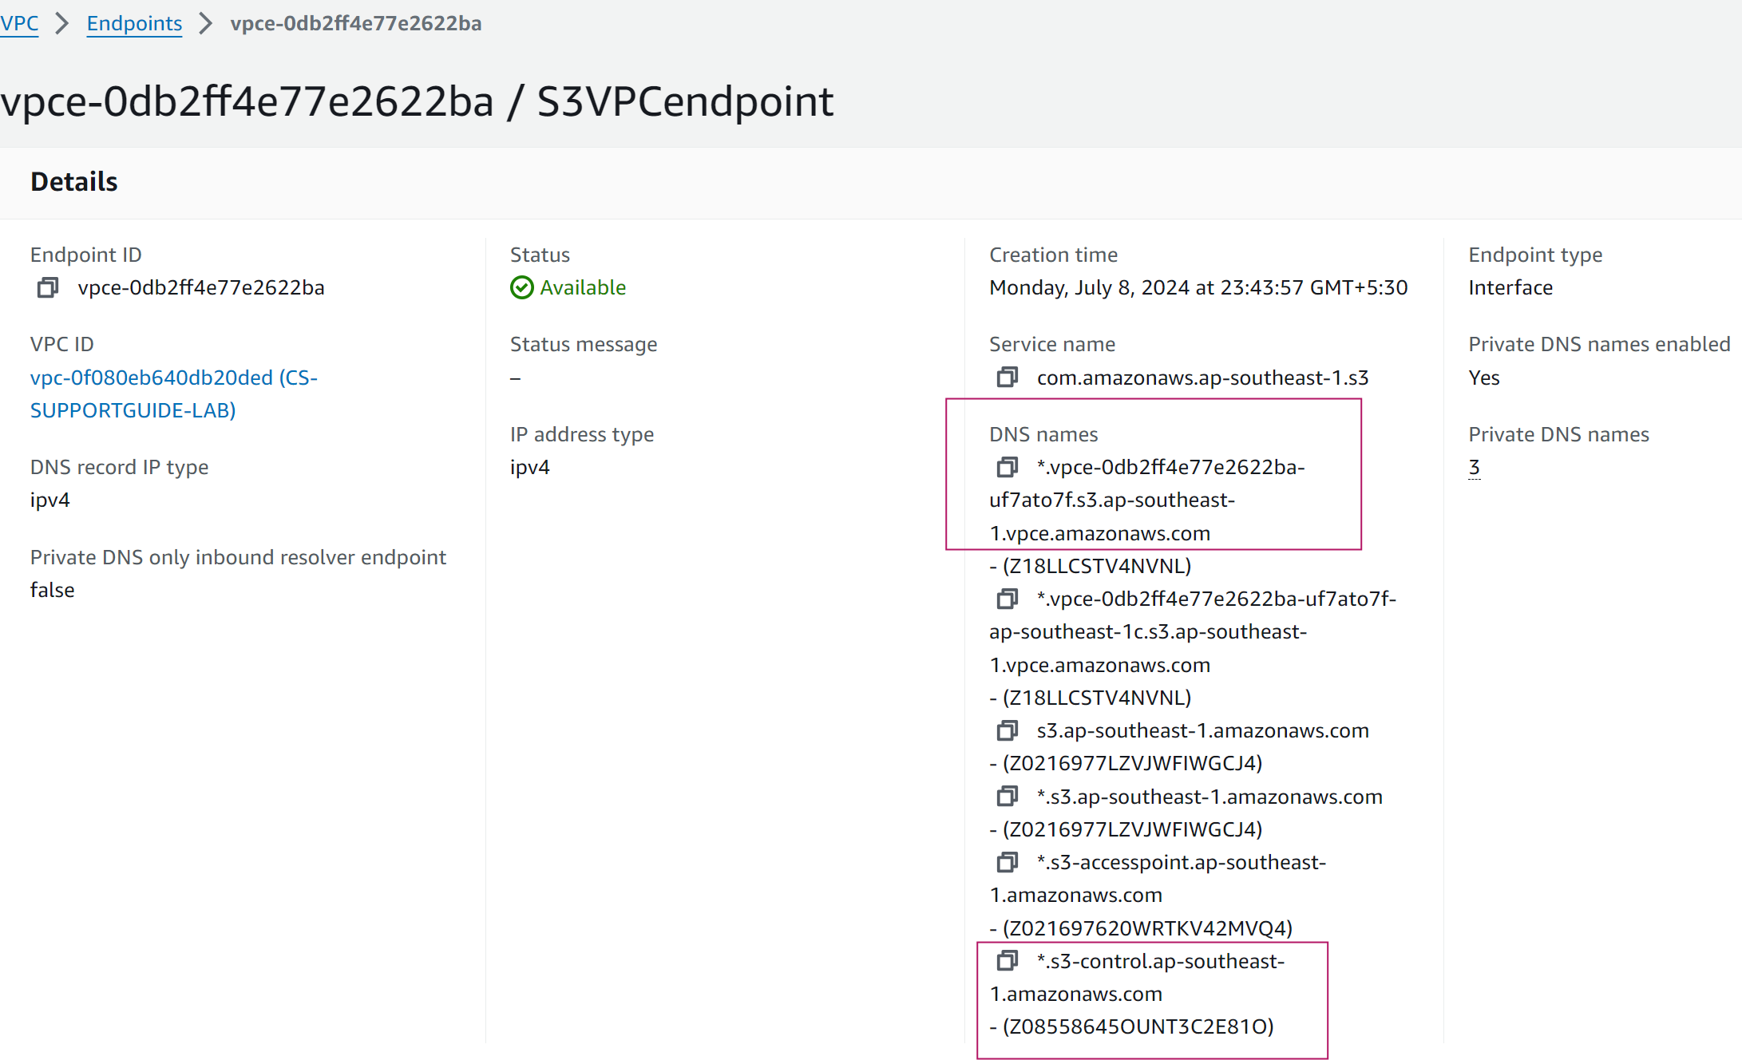The width and height of the screenshot is (1742, 1060).
Task: Click the IP address type value ipv4
Action: click(x=530, y=467)
